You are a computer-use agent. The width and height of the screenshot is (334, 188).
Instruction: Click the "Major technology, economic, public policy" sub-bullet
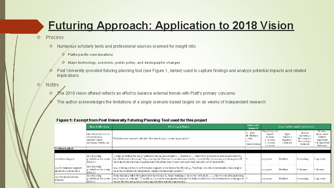pos(124,63)
